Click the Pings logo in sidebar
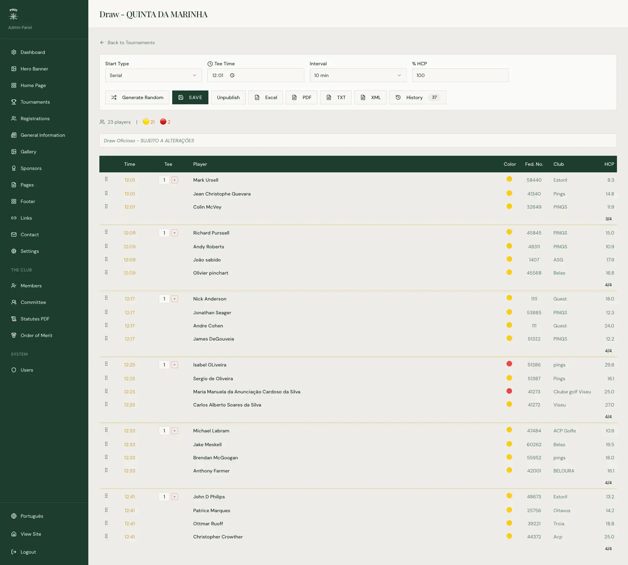 (13, 14)
